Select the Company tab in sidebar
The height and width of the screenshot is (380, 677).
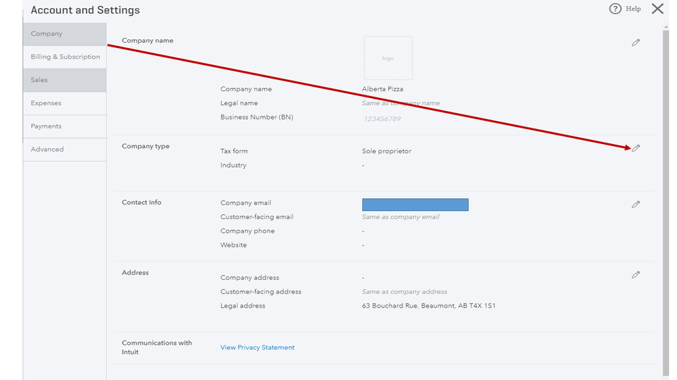coord(64,34)
